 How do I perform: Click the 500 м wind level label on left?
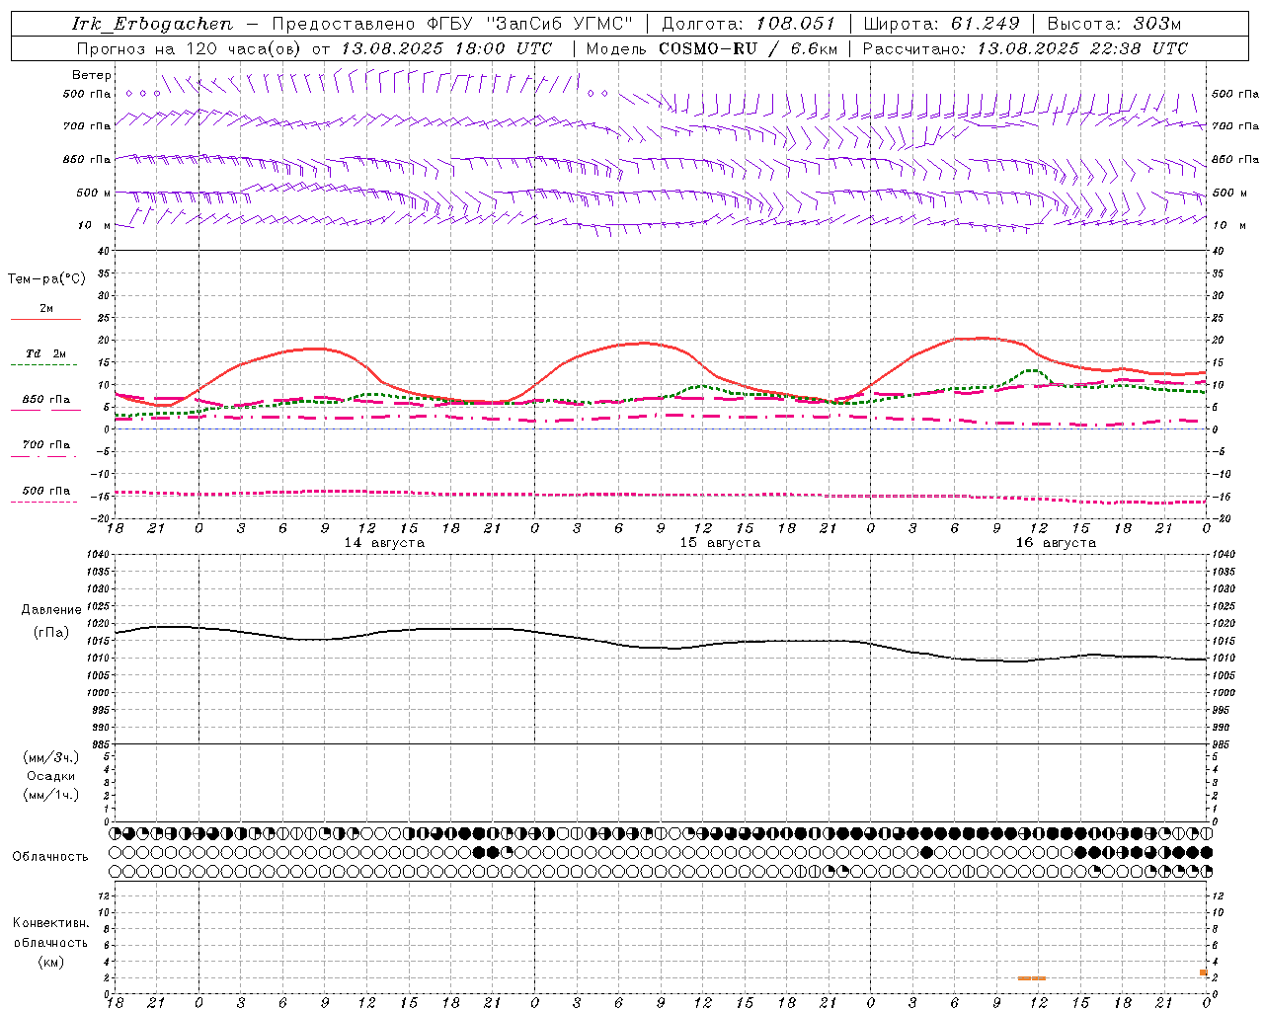94,193
